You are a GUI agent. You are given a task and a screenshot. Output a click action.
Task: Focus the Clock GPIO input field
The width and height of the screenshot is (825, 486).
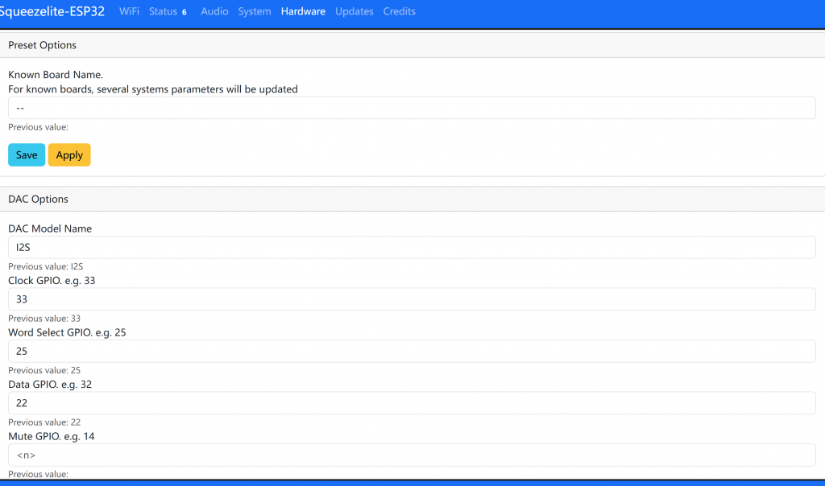[412, 299]
